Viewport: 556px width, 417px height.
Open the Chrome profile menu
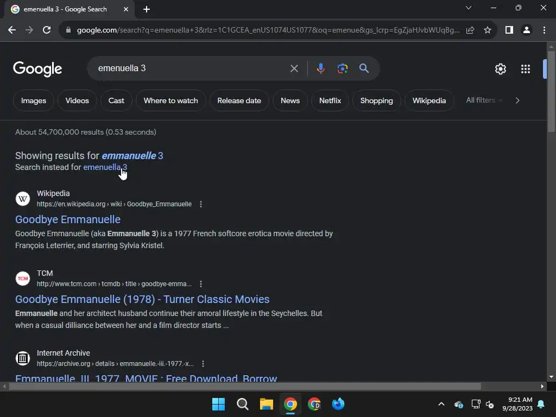click(527, 30)
